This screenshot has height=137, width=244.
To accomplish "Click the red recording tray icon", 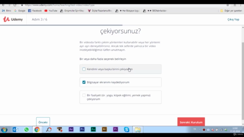I will pos(204,130).
